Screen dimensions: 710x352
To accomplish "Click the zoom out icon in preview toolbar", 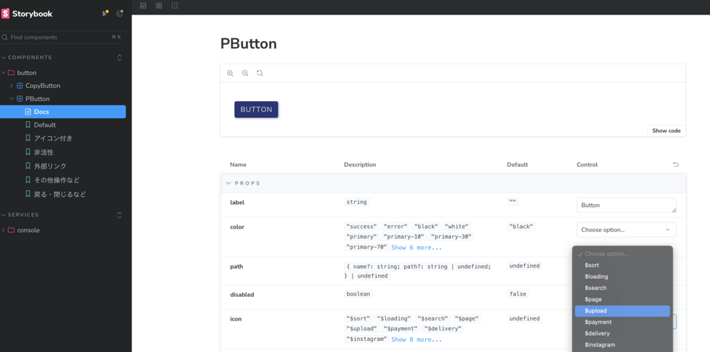I will click(245, 73).
